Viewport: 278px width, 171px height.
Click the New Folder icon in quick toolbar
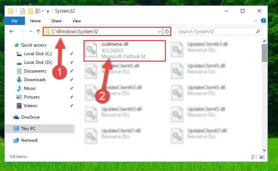(30, 11)
